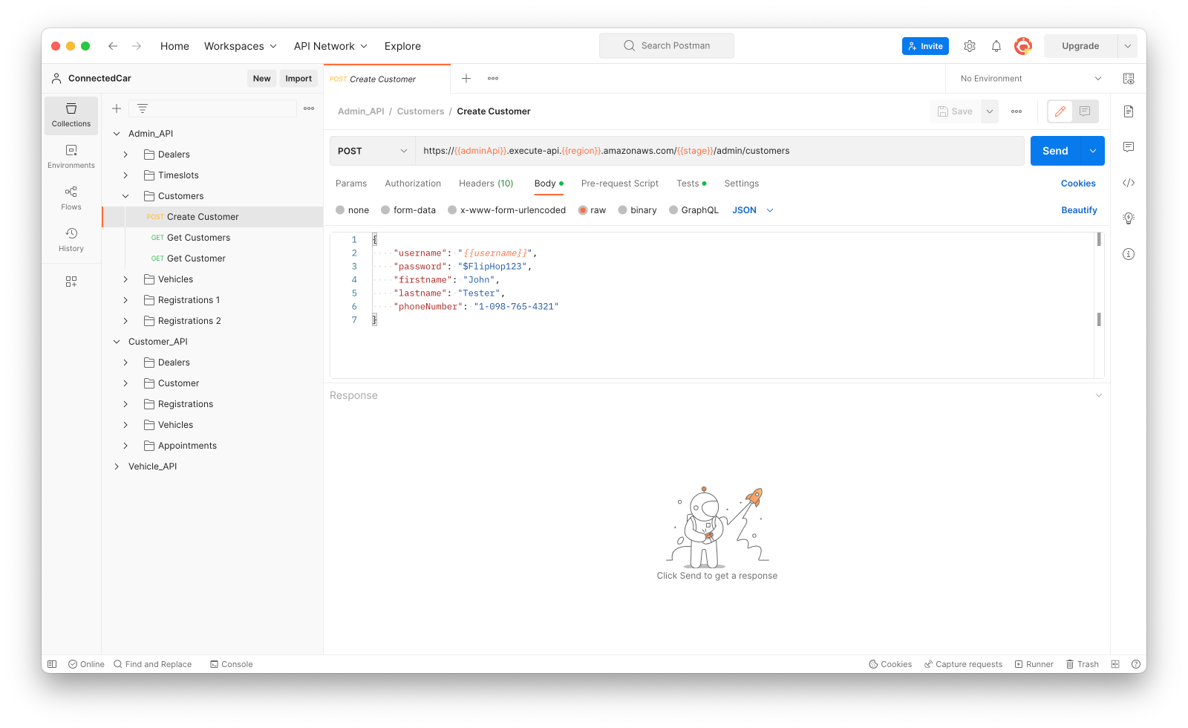The width and height of the screenshot is (1188, 728).
Task: Go back with the left arrow
Action: click(x=113, y=46)
